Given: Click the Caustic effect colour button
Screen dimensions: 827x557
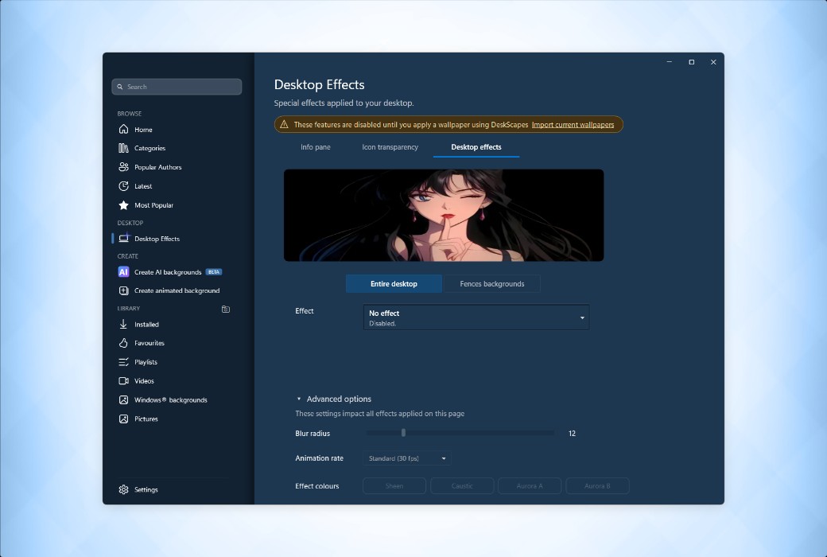Looking at the screenshot, I should [462, 486].
